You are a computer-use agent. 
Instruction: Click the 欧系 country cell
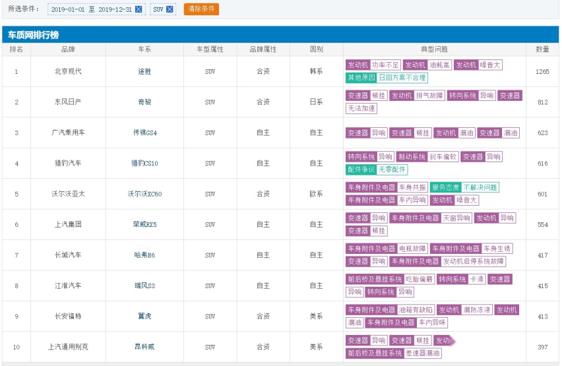(316, 194)
